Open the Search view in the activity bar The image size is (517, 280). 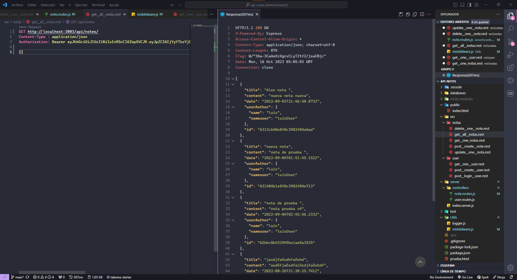click(511, 29)
